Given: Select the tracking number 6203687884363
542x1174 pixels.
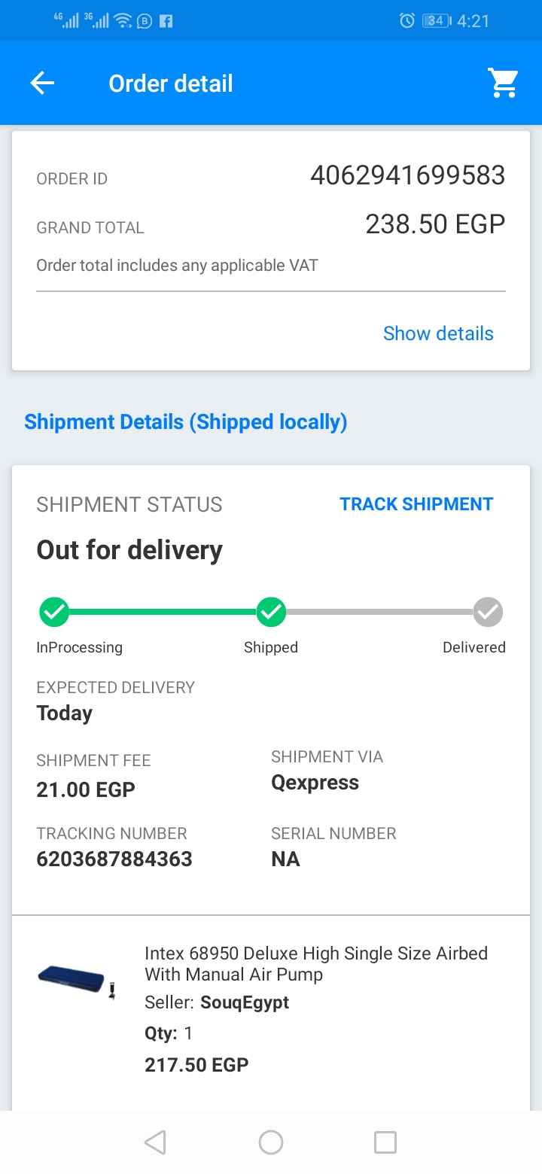Looking at the screenshot, I should pos(114,859).
